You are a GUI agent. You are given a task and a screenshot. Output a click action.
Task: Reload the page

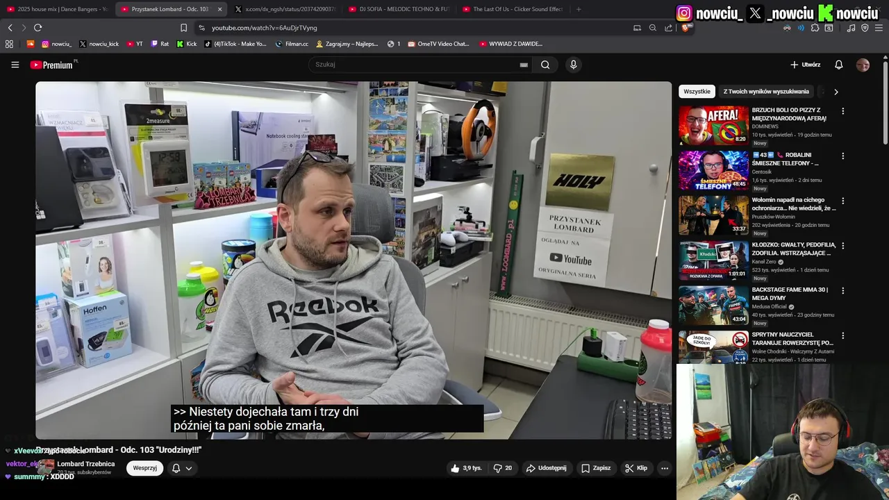[x=38, y=28]
